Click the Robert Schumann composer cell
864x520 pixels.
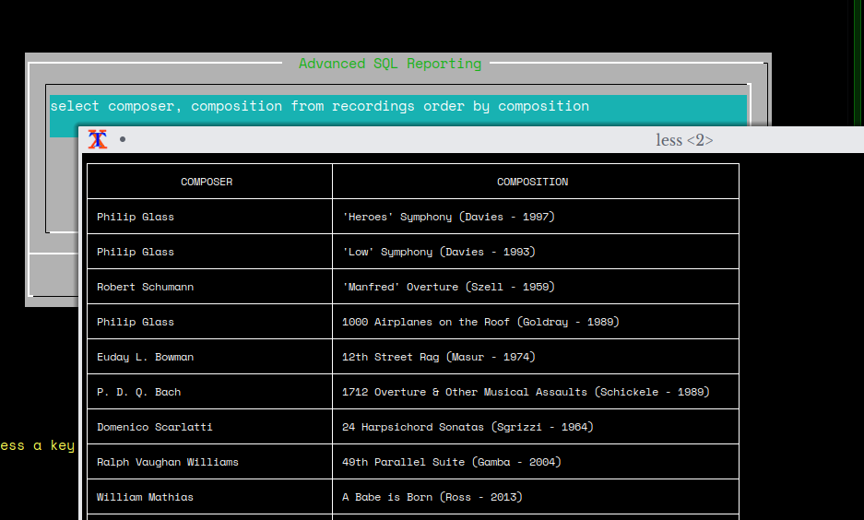[145, 287]
